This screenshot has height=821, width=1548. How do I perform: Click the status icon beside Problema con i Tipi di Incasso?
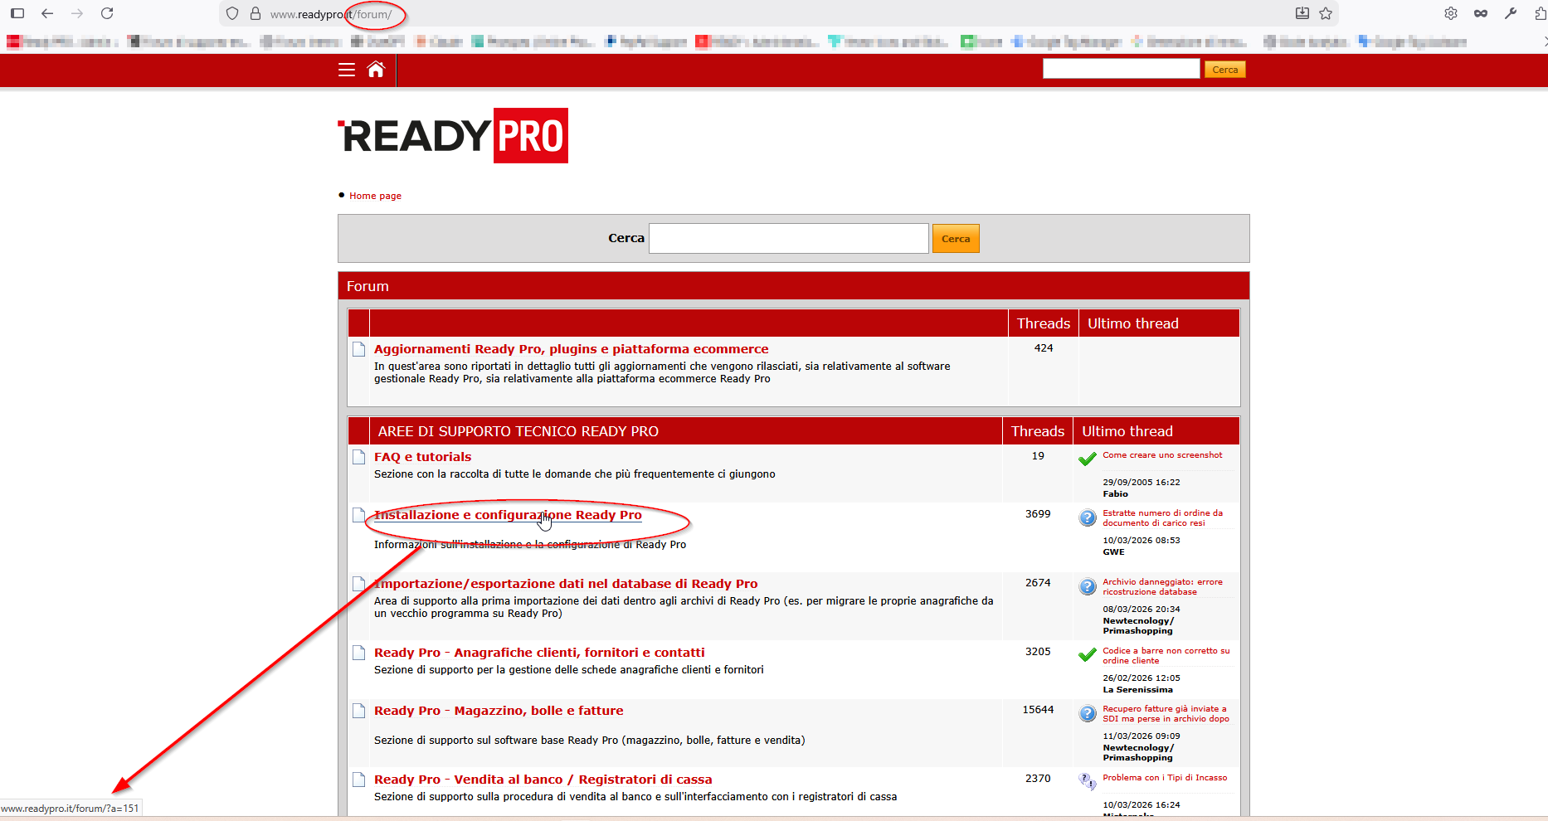point(1088,781)
